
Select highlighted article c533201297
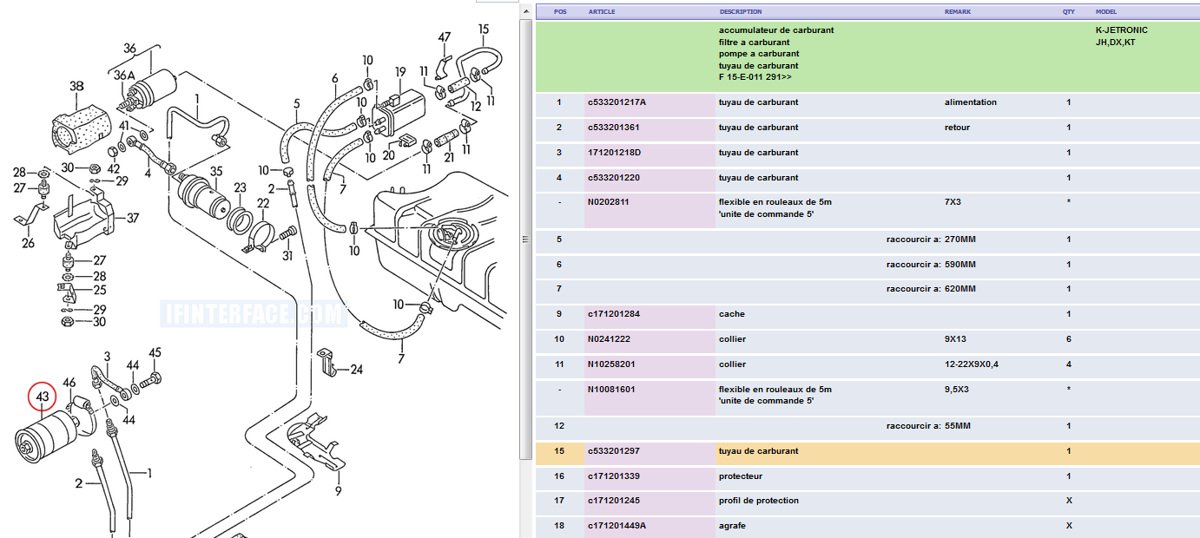click(x=614, y=451)
